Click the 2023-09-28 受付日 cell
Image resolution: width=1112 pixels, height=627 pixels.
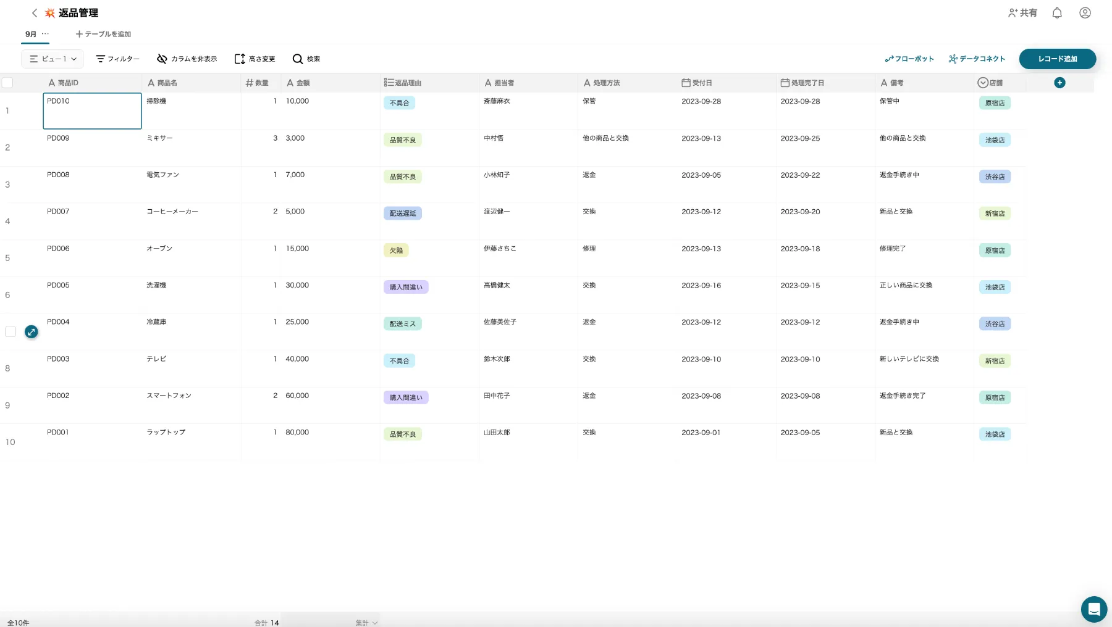click(727, 111)
